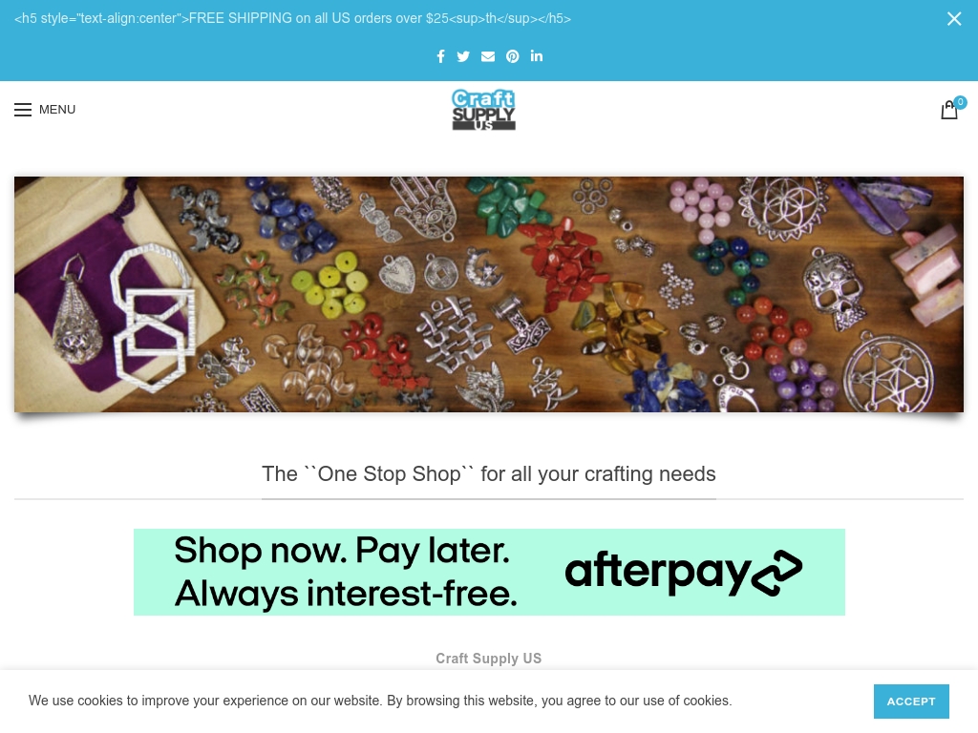978x733 pixels.
Task: Click the cart item count badge
Action: coord(960,101)
